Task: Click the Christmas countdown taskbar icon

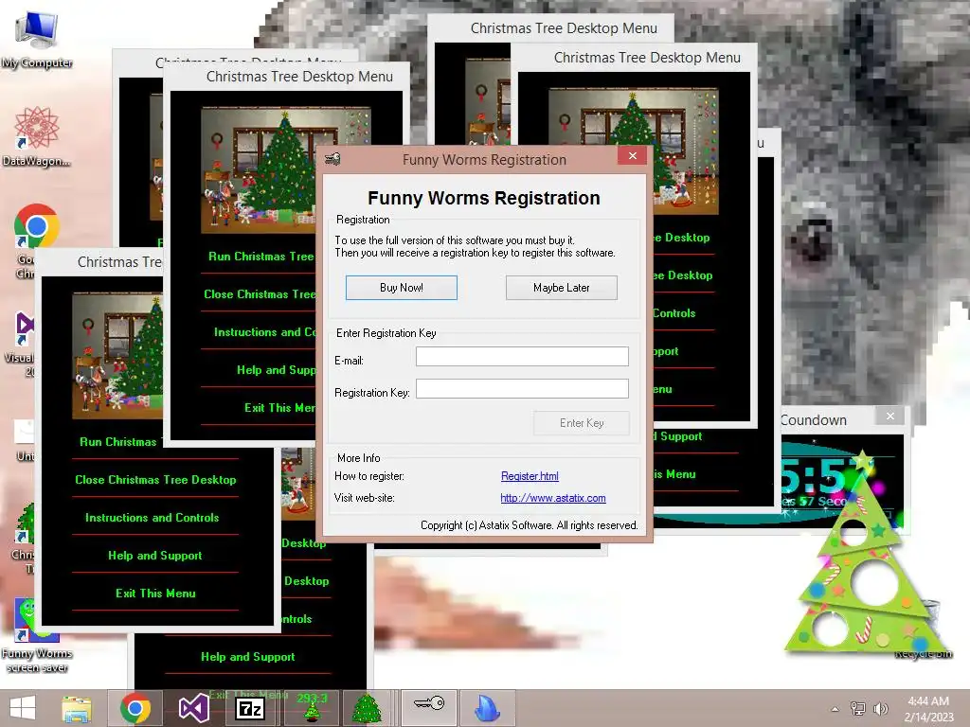Action: click(312, 707)
